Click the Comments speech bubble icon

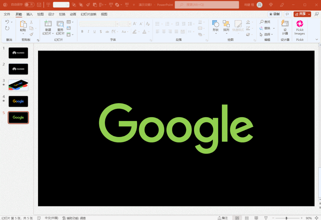pos(287,14)
